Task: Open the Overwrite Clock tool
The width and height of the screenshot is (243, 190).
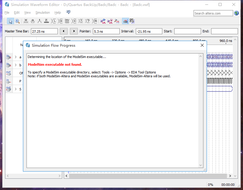Action: [x=81, y=21]
